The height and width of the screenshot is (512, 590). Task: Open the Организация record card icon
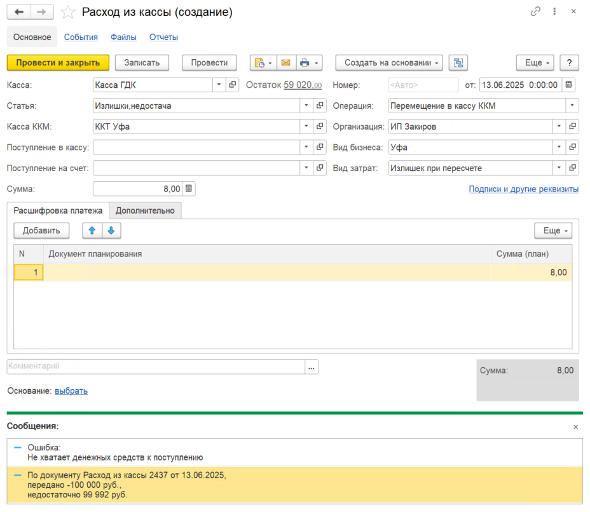tap(572, 127)
